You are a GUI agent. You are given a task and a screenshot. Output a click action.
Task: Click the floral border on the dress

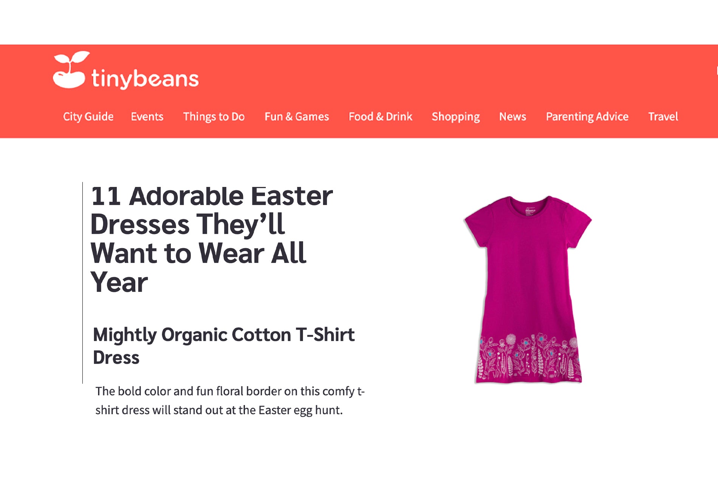click(528, 357)
